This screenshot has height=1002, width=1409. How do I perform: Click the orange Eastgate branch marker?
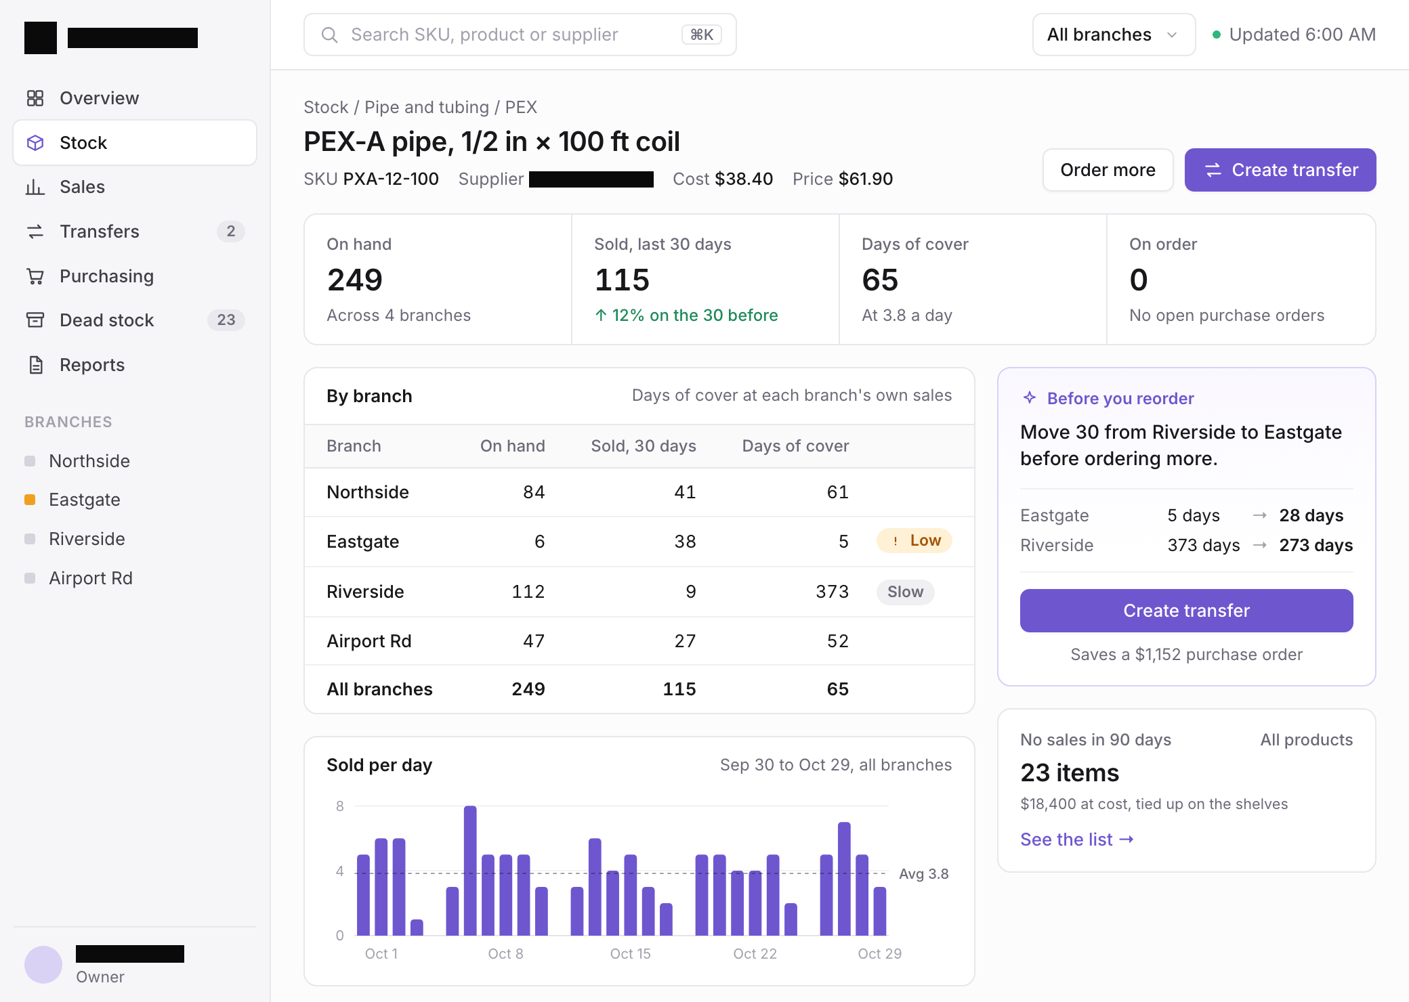(x=30, y=500)
